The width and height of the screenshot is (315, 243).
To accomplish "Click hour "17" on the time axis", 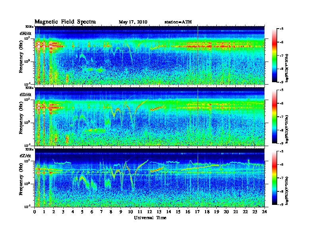I will point(198,212).
